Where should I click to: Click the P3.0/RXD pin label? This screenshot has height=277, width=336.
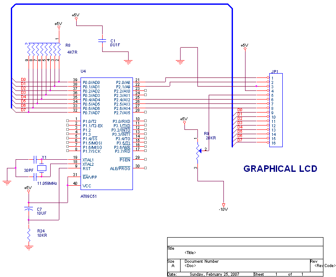coord(121,122)
